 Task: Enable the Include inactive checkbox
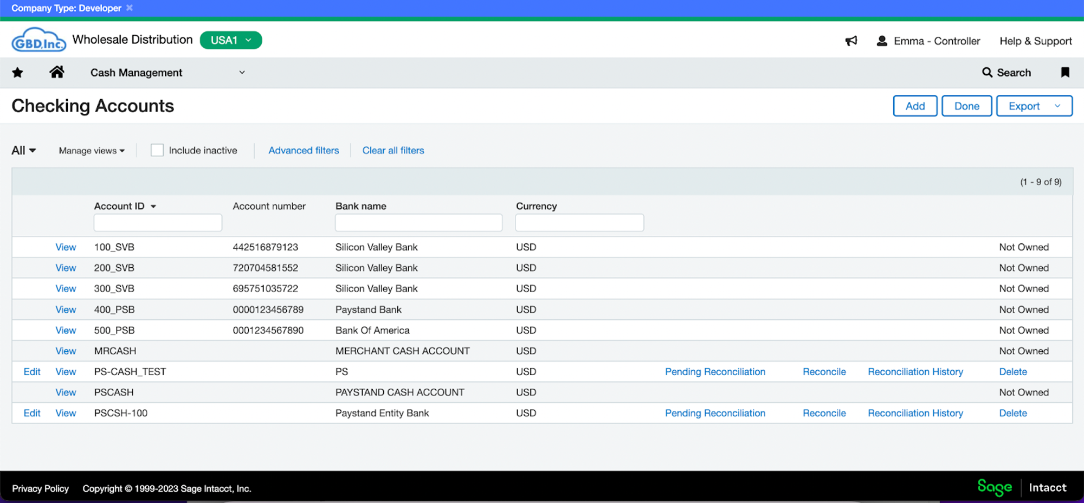coord(157,150)
